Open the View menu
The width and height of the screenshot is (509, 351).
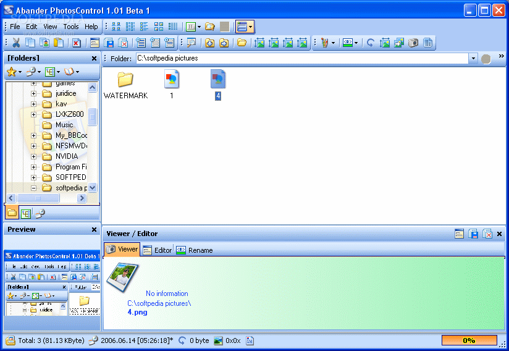(x=50, y=27)
